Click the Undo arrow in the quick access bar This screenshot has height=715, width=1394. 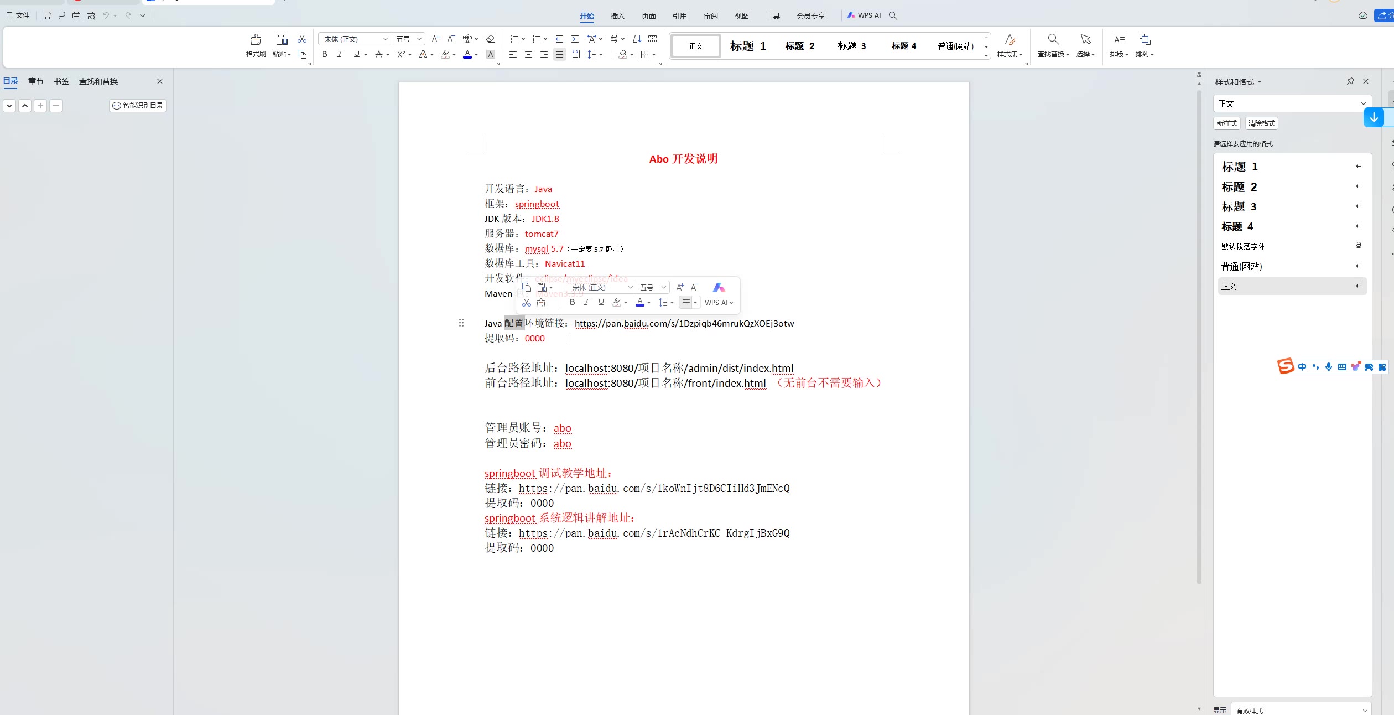[106, 15]
